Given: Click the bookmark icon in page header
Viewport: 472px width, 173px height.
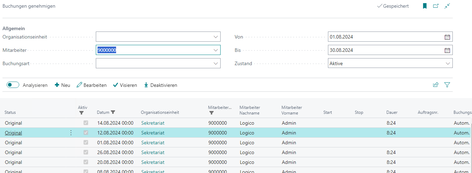Looking at the screenshot, I should pos(425,6).
